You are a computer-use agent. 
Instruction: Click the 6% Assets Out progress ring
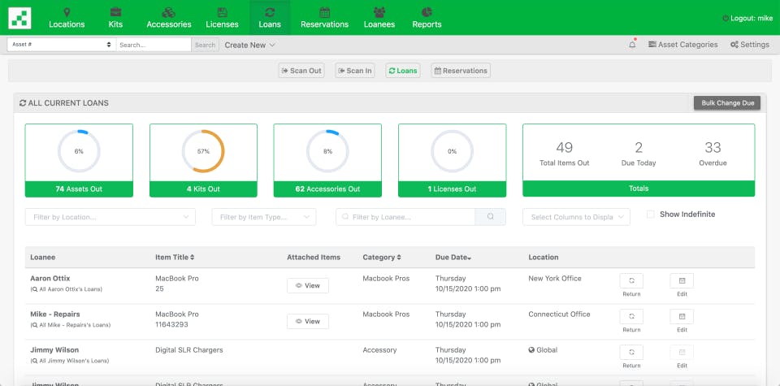tap(79, 151)
